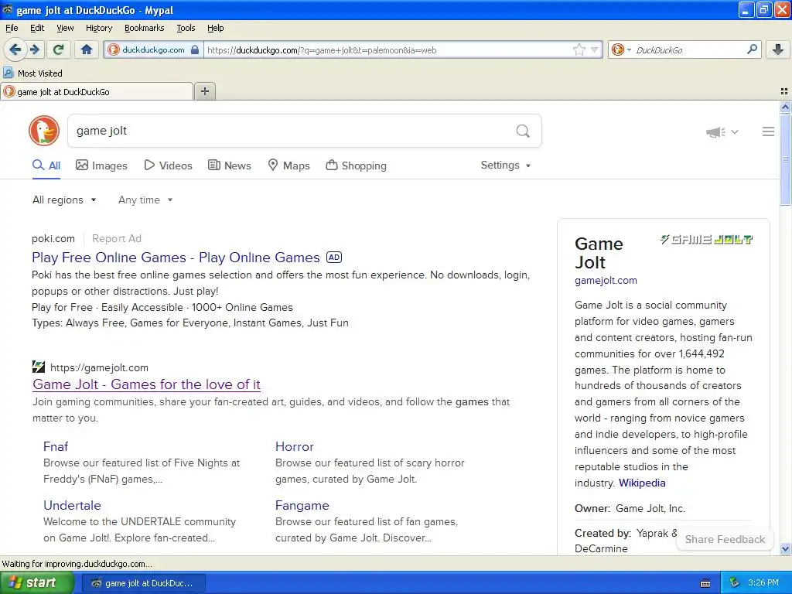Click the AD badge next to Poki
This screenshot has height=594, width=792.
[x=334, y=257]
